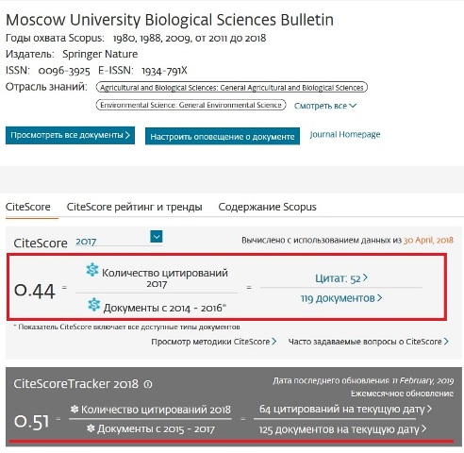The width and height of the screenshot is (464, 453).
Task: Open Просмотр методики CiteScore link
Action: pyautogui.click(x=213, y=342)
